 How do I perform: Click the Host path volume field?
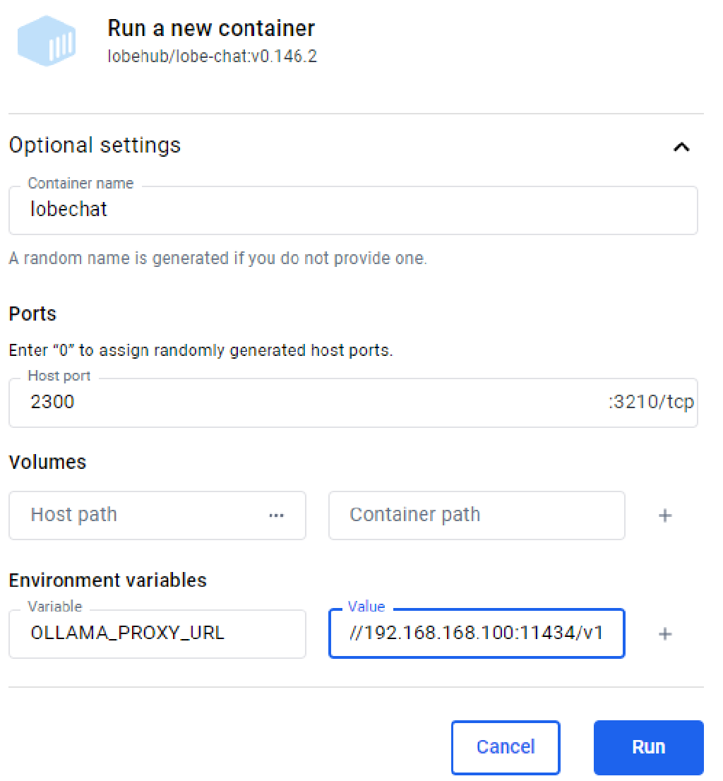tap(141, 515)
